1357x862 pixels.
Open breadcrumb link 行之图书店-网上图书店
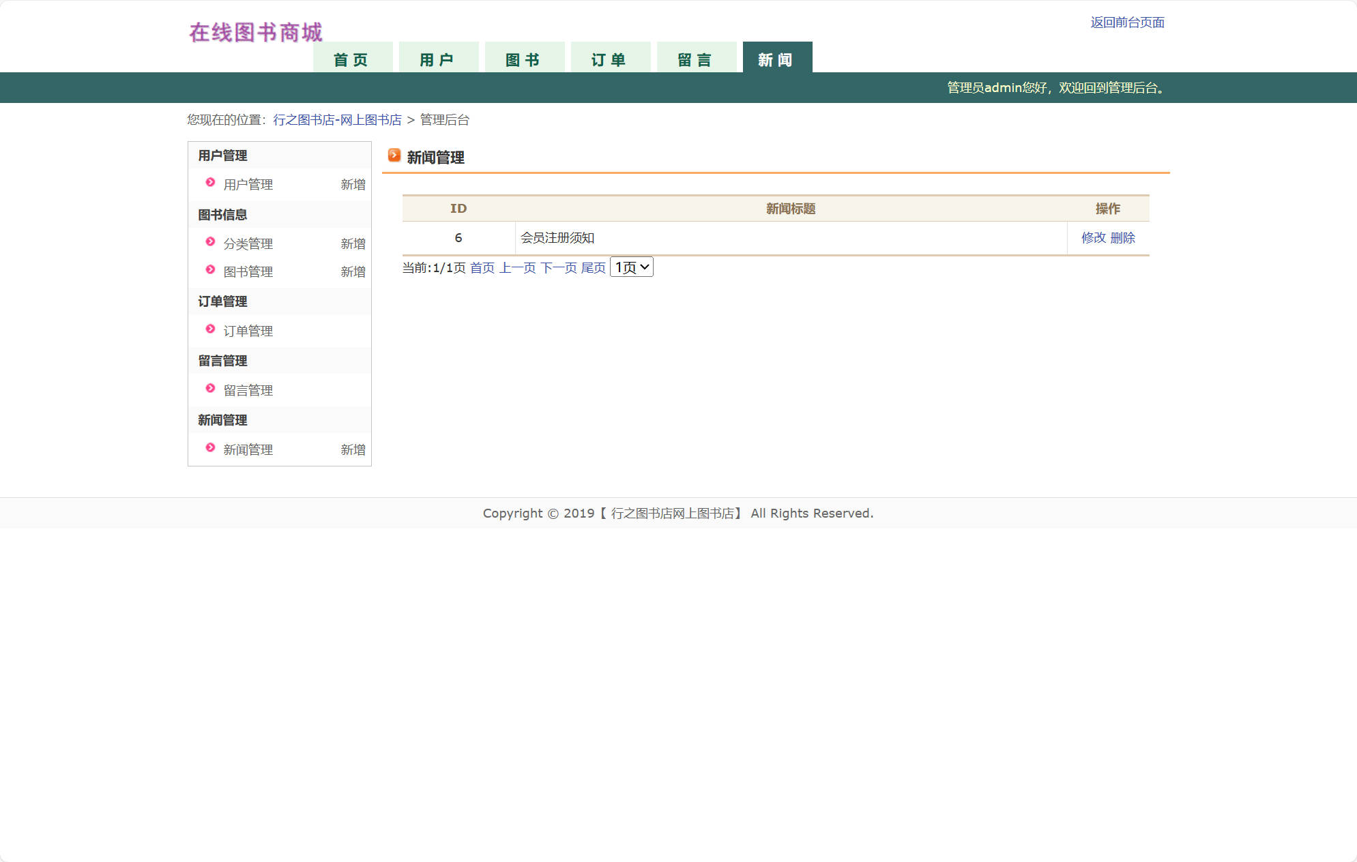(x=337, y=119)
